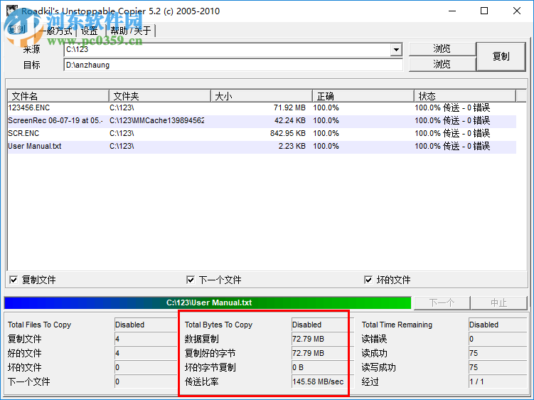Sort the list by the 大小 column header

[262, 96]
